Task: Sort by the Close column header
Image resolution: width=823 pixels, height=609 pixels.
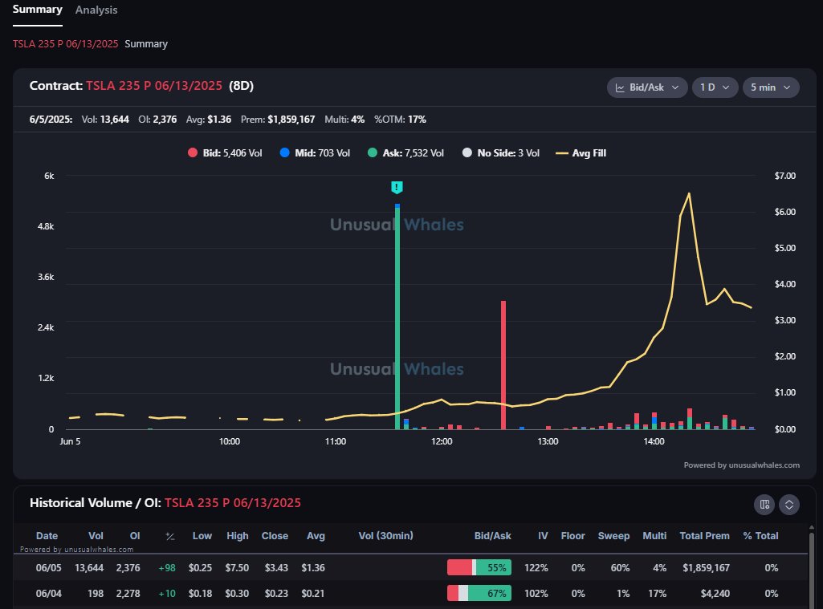Action: tap(275, 535)
